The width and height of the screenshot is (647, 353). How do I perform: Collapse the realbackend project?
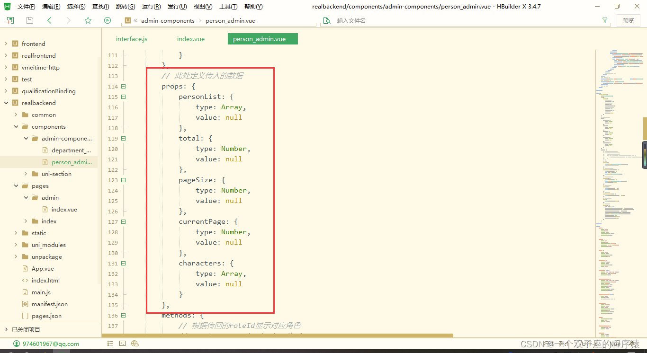[6, 103]
